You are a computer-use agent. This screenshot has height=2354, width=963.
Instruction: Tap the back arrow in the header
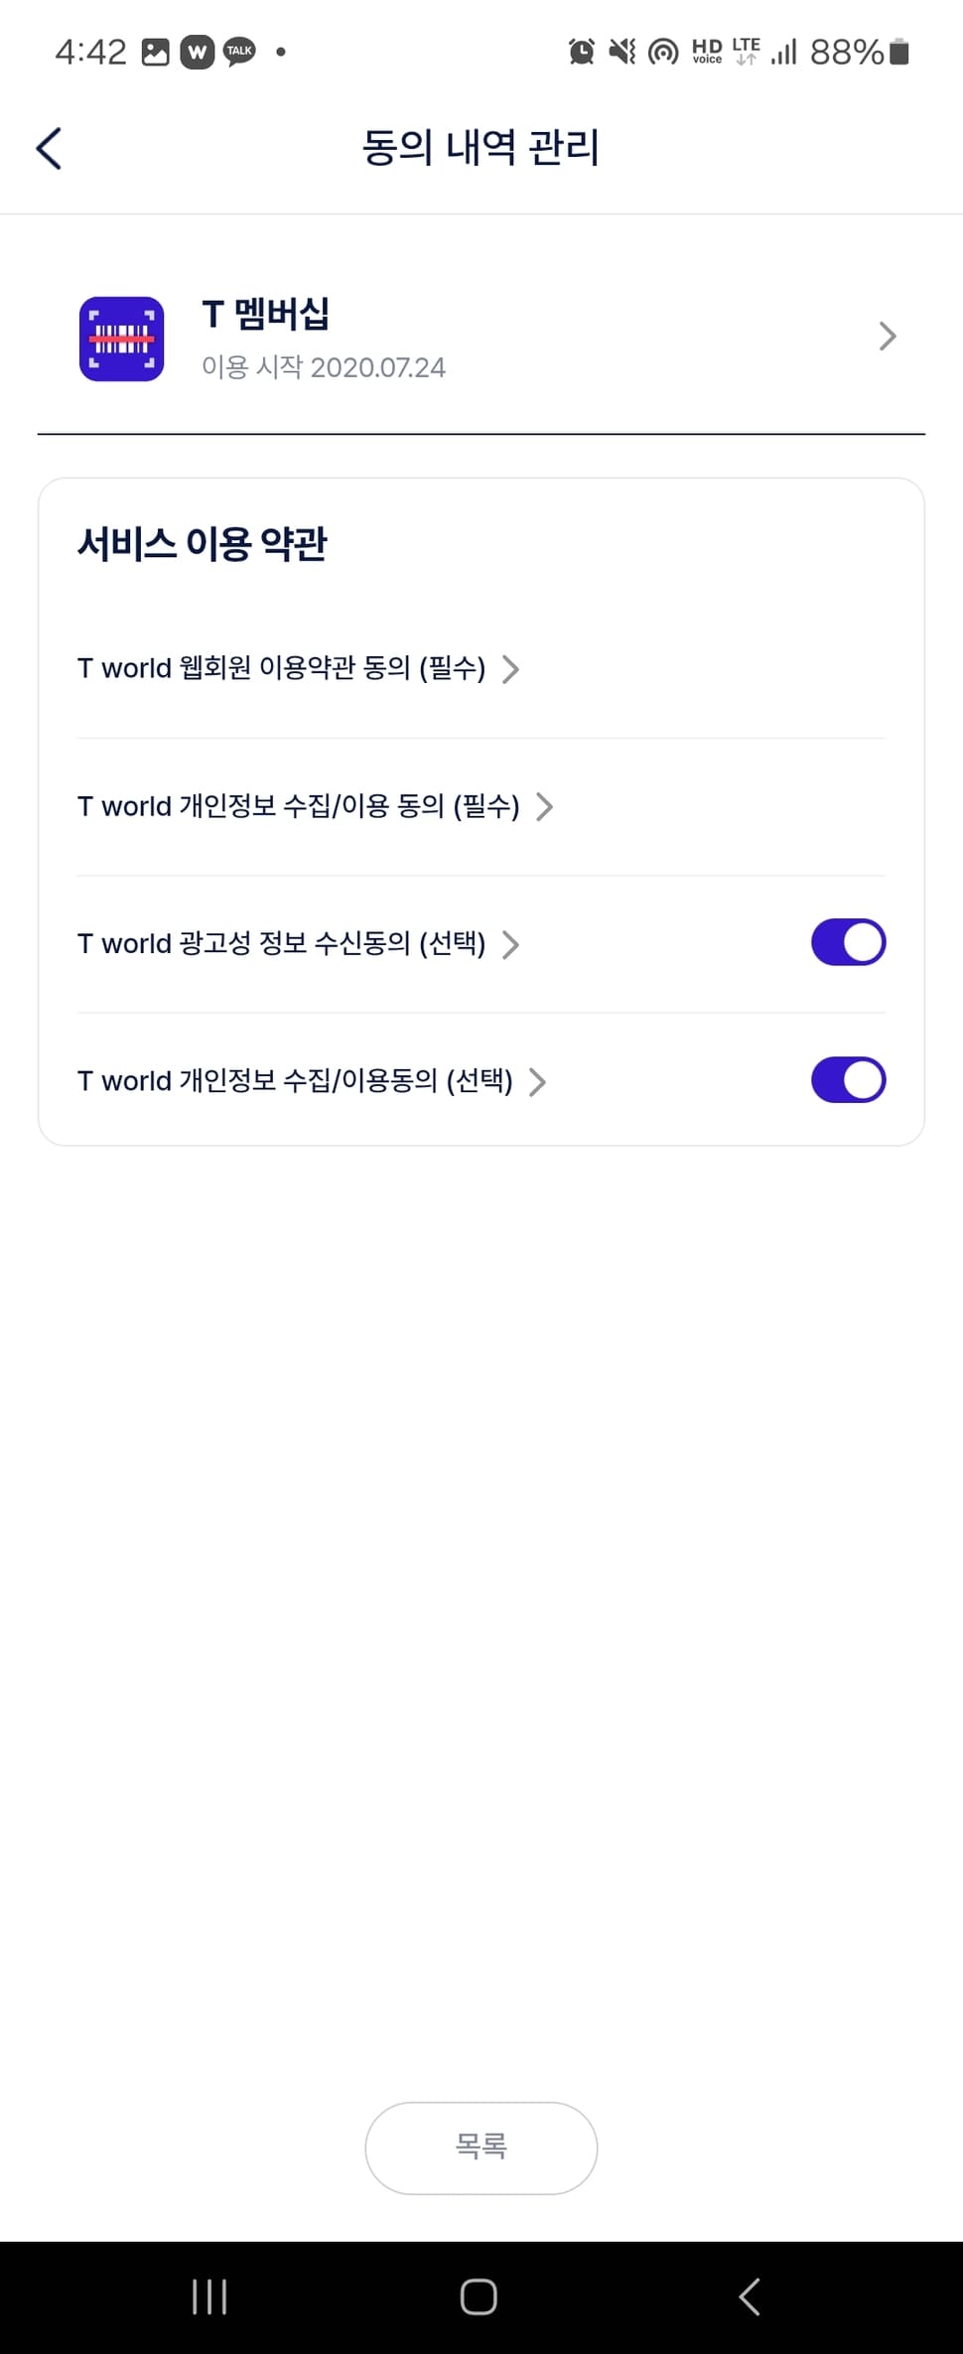click(x=49, y=149)
